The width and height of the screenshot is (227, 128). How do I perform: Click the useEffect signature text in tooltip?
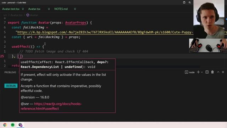[x=65, y=64]
